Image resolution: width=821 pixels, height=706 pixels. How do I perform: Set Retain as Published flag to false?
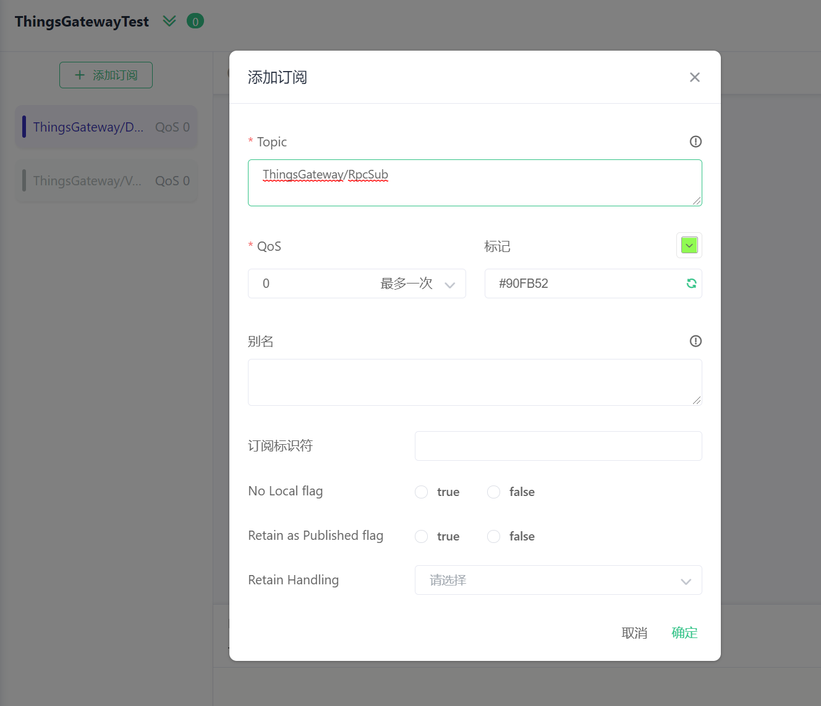click(494, 537)
